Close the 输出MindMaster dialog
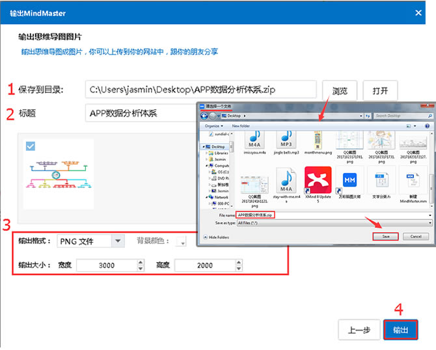Viewport: 436px width, 350px height. click(x=418, y=13)
